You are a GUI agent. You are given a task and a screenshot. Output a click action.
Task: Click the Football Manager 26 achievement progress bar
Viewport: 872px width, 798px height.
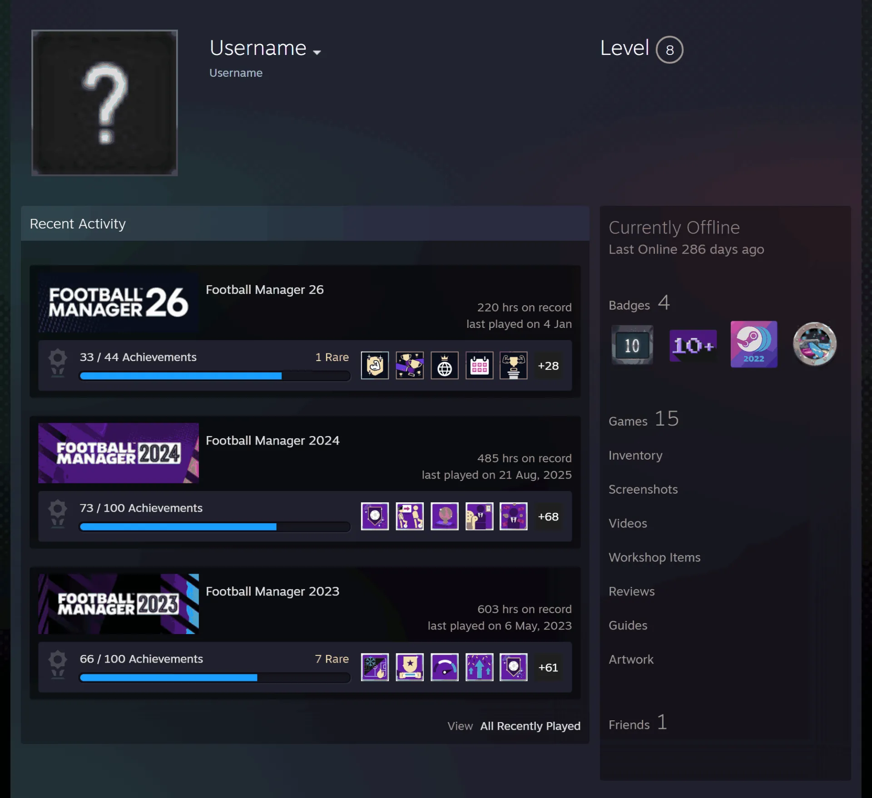pyautogui.click(x=215, y=376)
